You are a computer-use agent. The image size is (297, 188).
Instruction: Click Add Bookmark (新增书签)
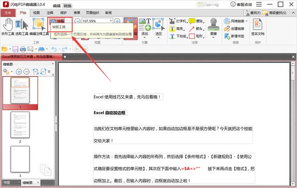coord(234,36)
